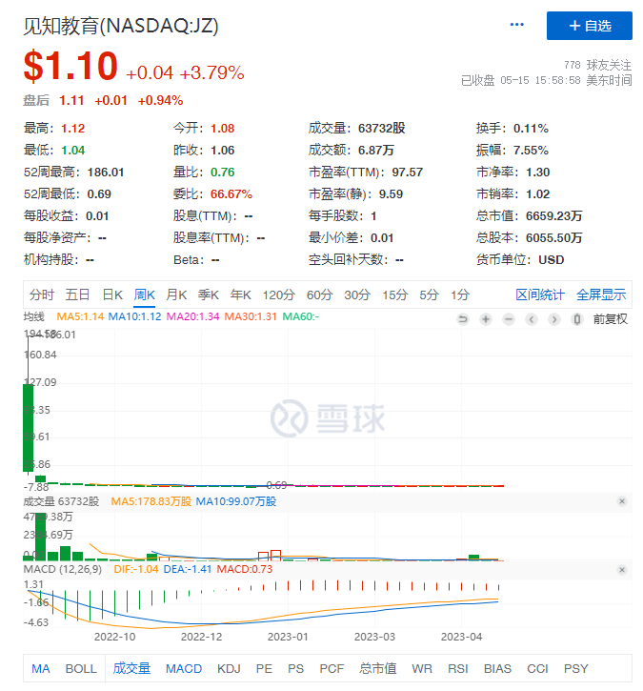The width and height of the screenshot is (643, 691).
Task: Switch to the 日K chart tab
Action: pos(112,295)
